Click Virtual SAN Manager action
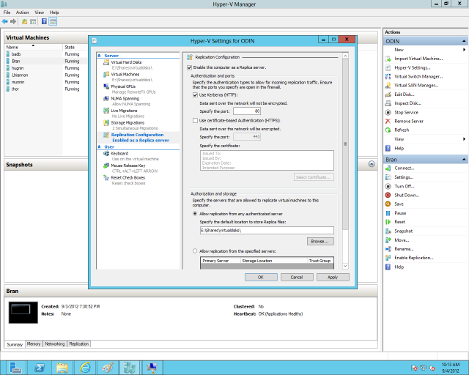This screenshot has height=375, width=469. point(416,86)
